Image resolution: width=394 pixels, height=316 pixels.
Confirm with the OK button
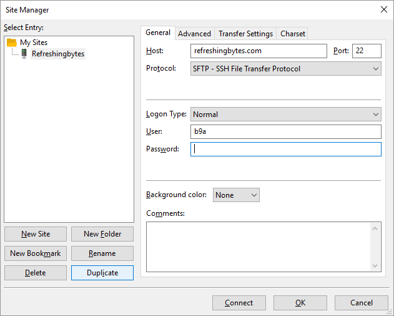point(300,303)
